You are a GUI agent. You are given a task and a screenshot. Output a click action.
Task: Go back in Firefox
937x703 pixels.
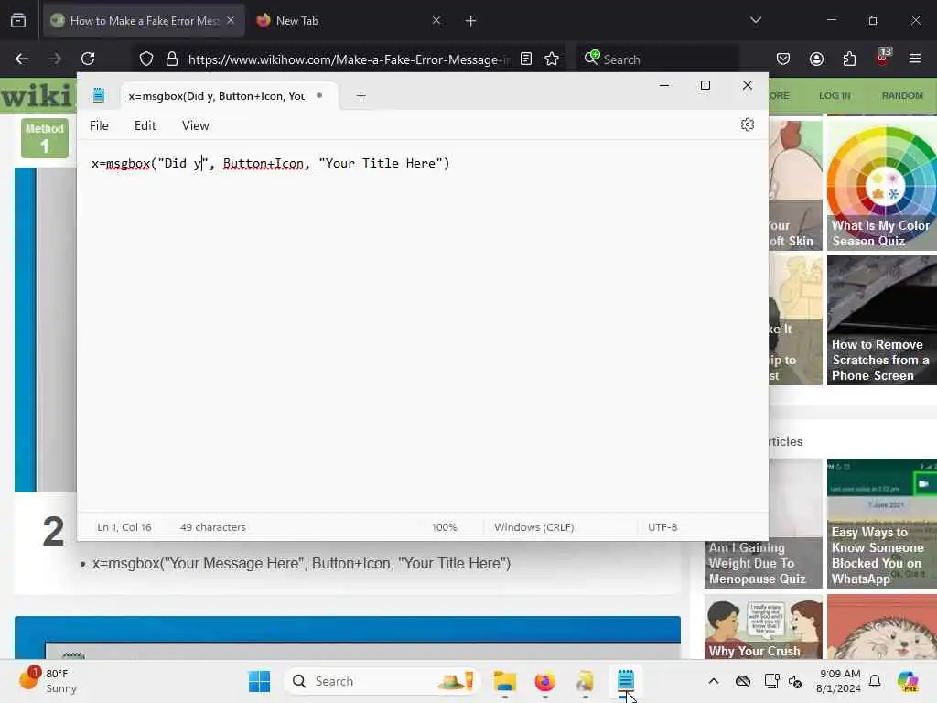[22, 59]
